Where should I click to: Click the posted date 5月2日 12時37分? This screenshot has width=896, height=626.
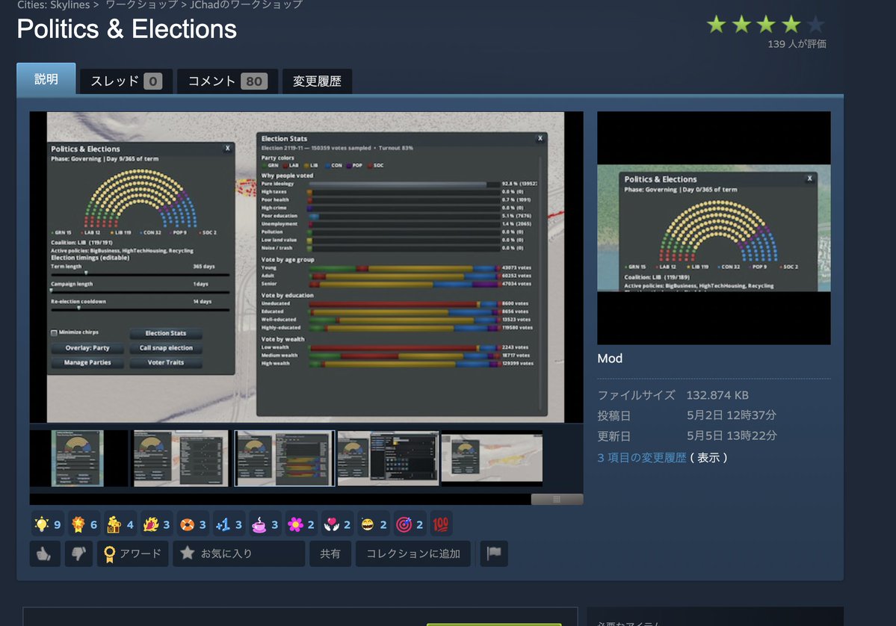[732, 415]
